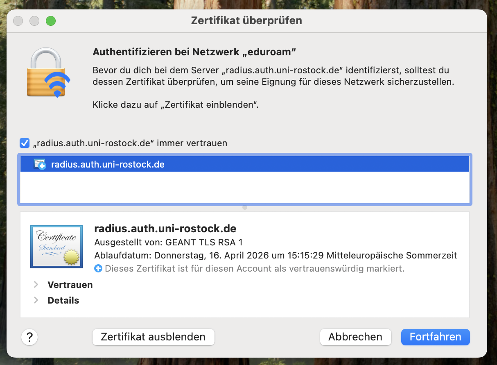Click Abbrechen button
This screenshot has width=497, height=365.
pyautogui.click(x=355, y=337)
